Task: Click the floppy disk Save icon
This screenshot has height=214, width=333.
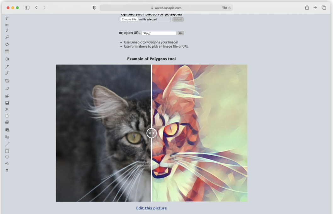Action: click(x=7, y=103)
